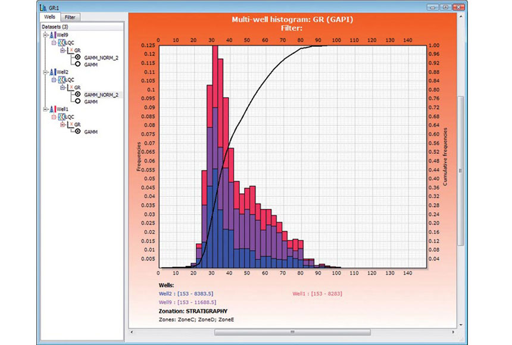Click the Well1 well icon

(53, 108)
